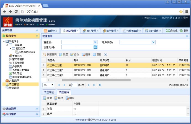Go to next page of grid
The image size is (191, 124).
[x=89, y=85]
